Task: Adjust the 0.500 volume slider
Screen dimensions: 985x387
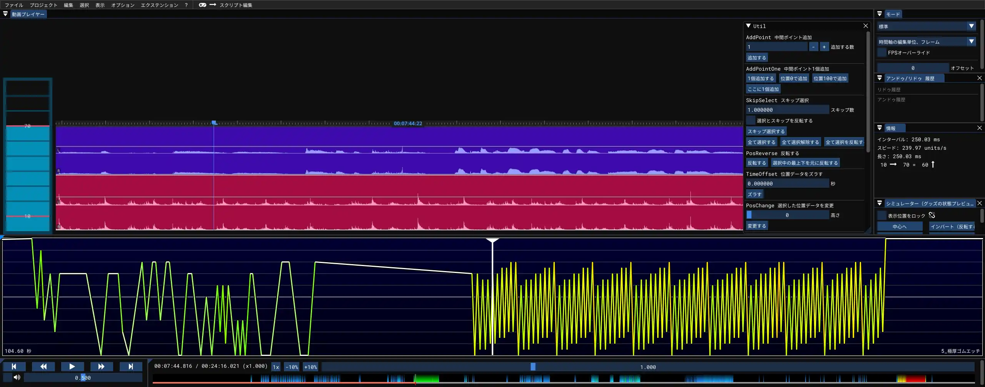Action: 83,378
